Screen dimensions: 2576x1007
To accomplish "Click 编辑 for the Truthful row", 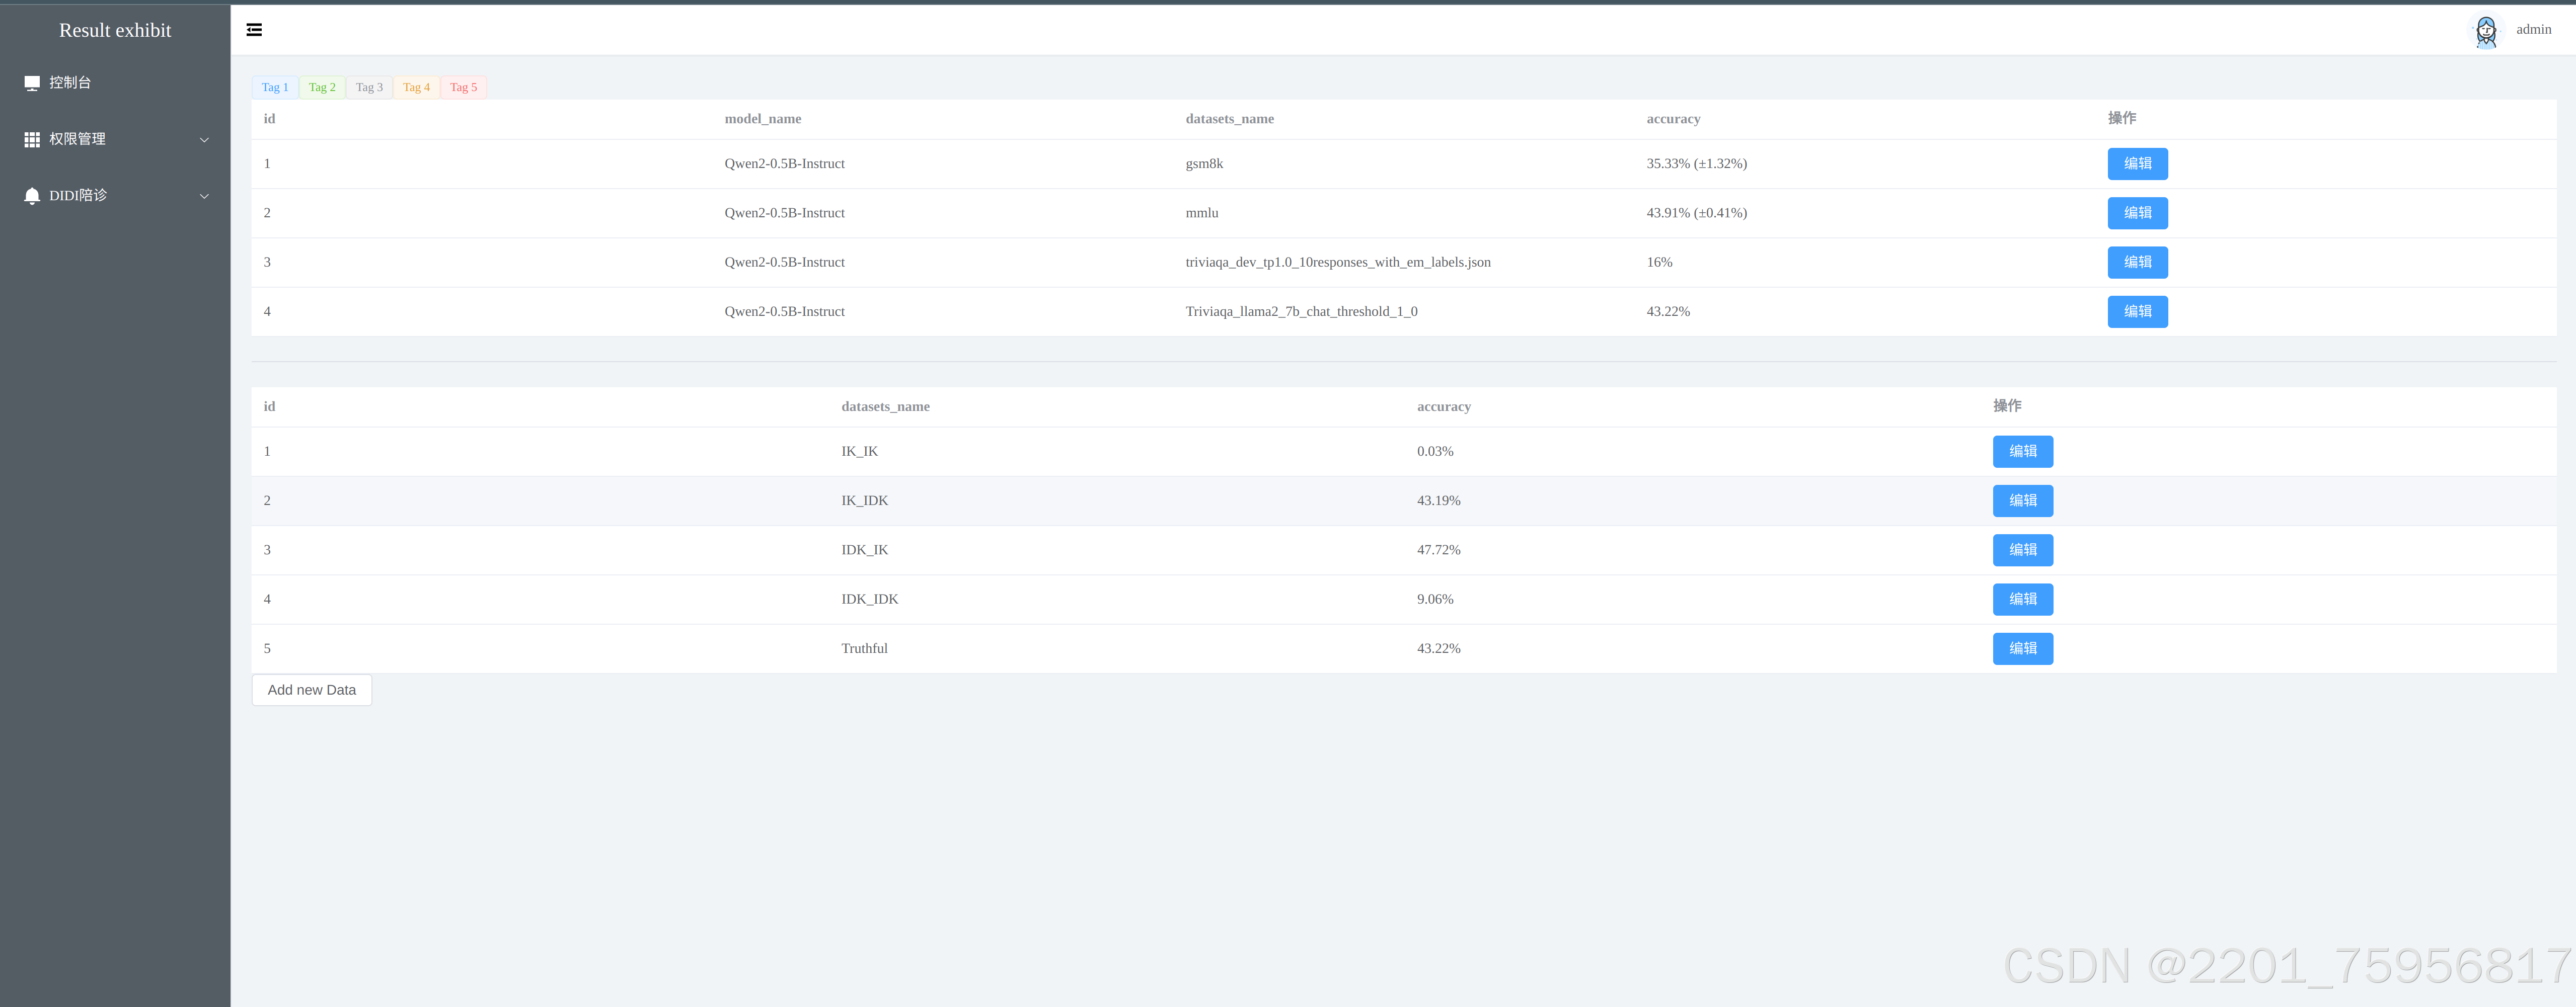I will point(2022,648).
